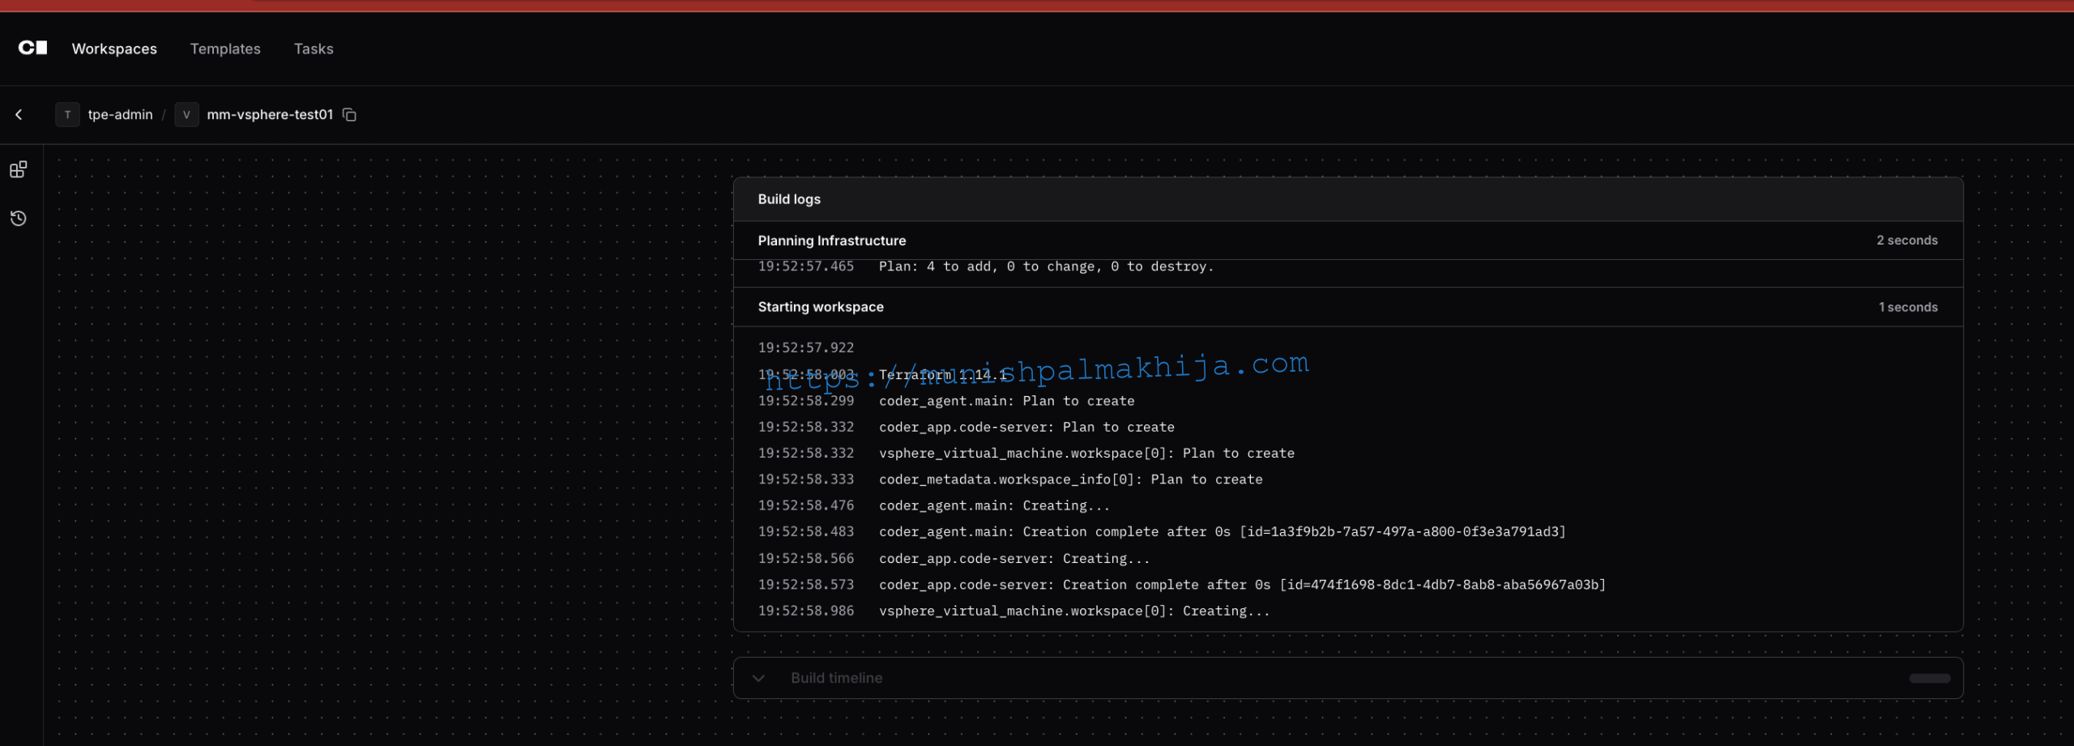Image resolution: width=2074 pixels, height=746 pixels.
Task: Expand the Build timeline chevron
Action: [x=758, y=678]
